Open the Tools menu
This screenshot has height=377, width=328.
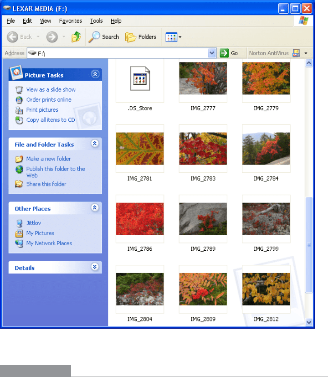pos(97,21)
